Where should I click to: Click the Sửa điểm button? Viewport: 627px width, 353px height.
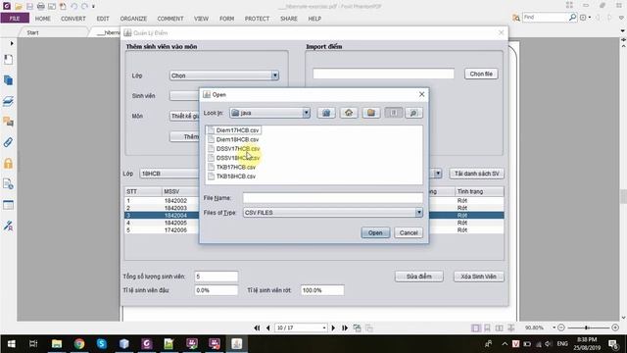click(419, 277)
